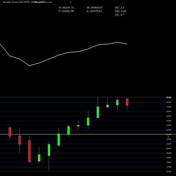Click the bottom price axis label near 18400
Viewport: 176px width, 176px height.
click(x=169, y=172)
